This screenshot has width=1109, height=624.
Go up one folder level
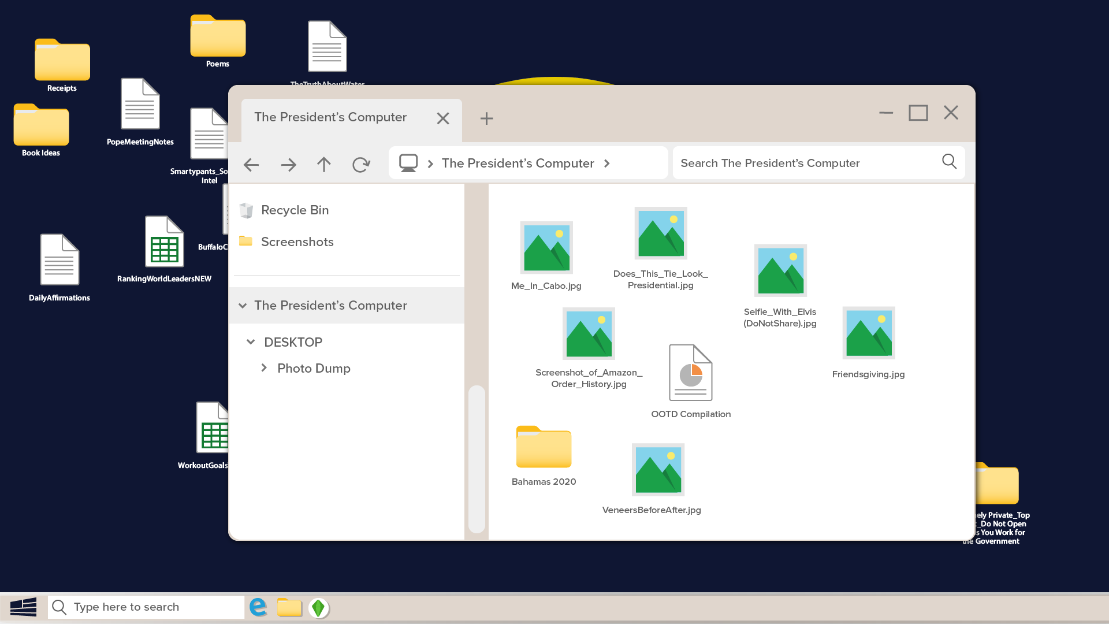pos(324,165)
